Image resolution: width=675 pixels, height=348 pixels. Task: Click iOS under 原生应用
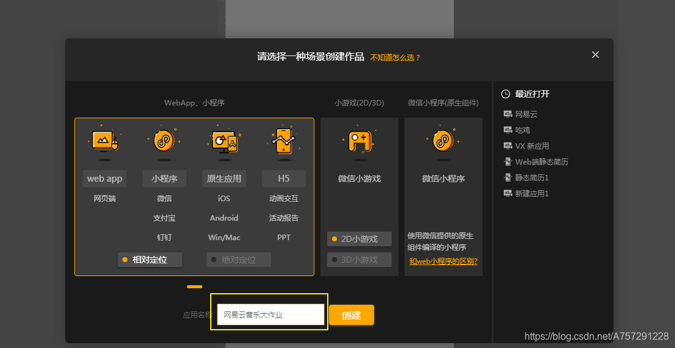coord(224,199)
